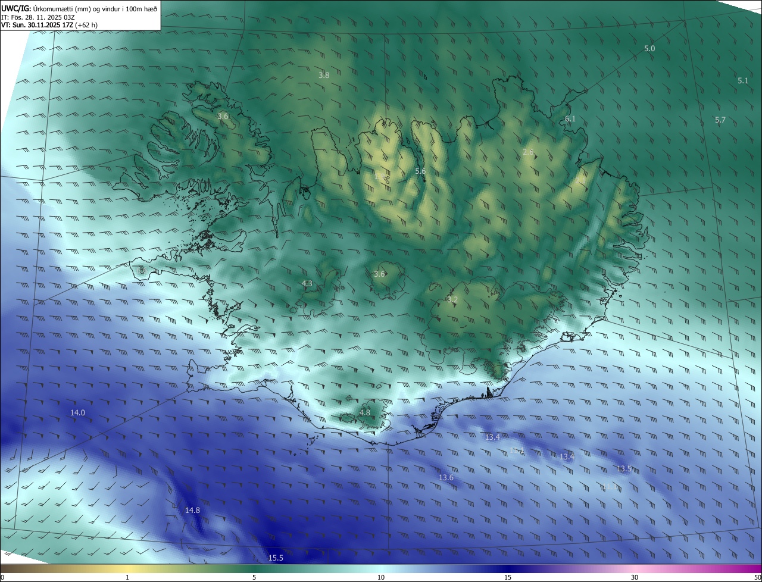Screen dimensions: 762x582
Task: Click the legend tick labeled 1
Action: [x=127, y=577]
